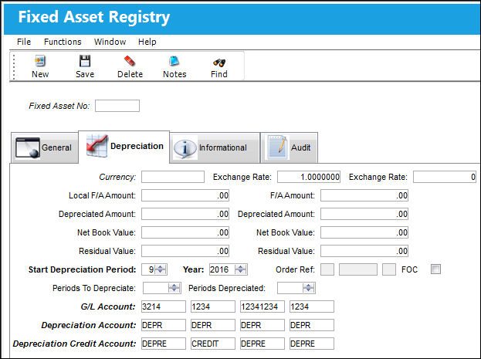Click the last Order Ref box

click(389, 269)
